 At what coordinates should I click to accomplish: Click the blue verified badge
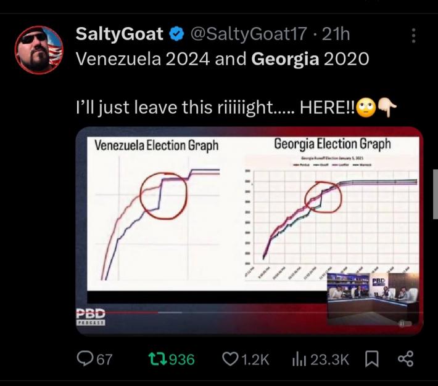[x=177, y=35]
